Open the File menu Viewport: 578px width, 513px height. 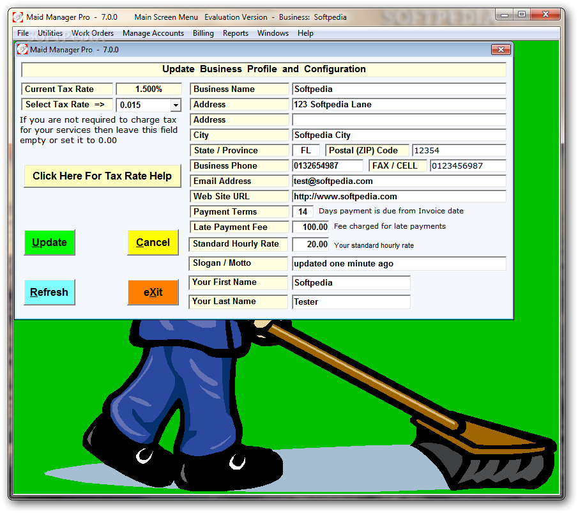23,33
